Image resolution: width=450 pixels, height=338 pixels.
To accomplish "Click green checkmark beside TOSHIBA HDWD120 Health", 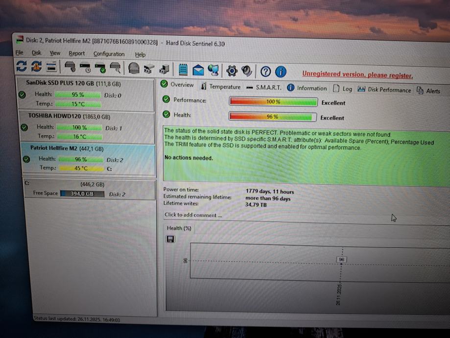I will (x=24, y=127).
